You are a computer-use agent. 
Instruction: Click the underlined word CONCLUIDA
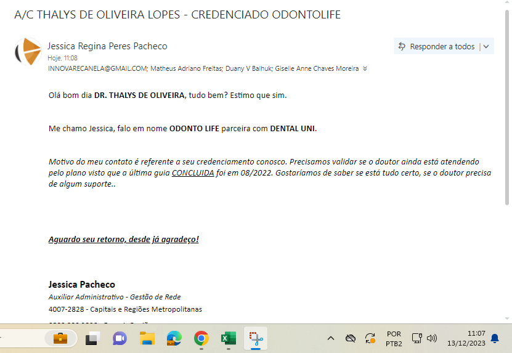(x=193, y=172)
